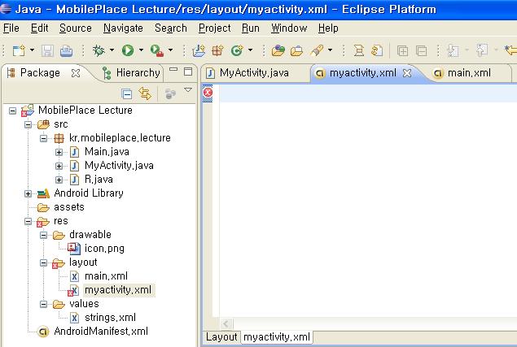Click the Collapse All minus toolbar icon
The width and height of the screenshot is (517, 347).
click(422, 51)
